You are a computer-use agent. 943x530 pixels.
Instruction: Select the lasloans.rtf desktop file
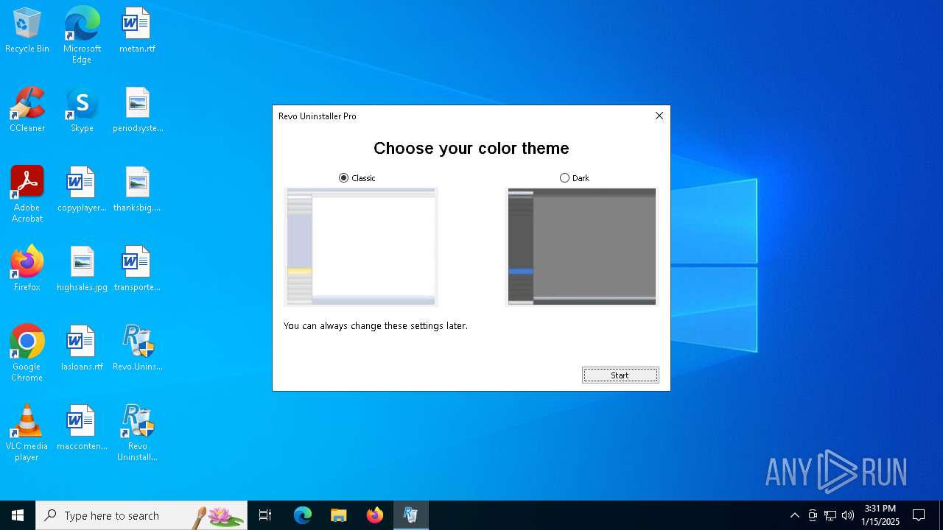coord(82,349)
